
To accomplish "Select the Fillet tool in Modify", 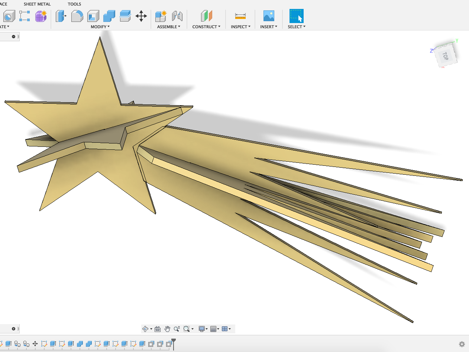I will point(77,16).
